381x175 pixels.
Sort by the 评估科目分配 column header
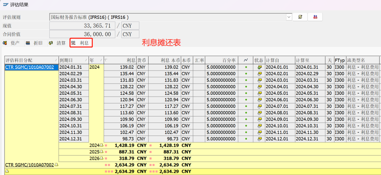[32, 60]
